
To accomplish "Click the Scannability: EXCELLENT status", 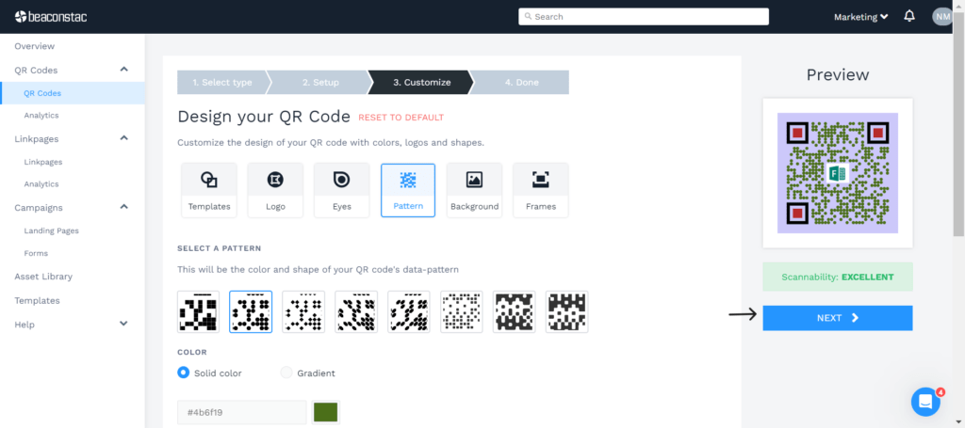I will tap(838, 277).
